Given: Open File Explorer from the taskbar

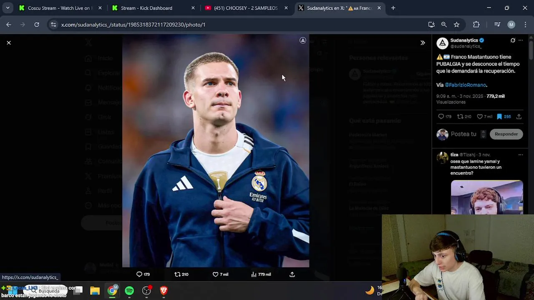Looking at the screenshot, I should [95, 290].
